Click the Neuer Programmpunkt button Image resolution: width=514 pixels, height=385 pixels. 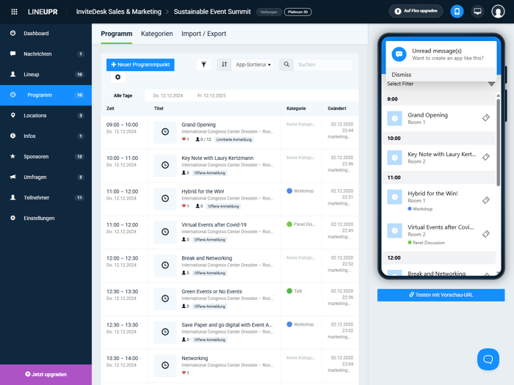140,65
